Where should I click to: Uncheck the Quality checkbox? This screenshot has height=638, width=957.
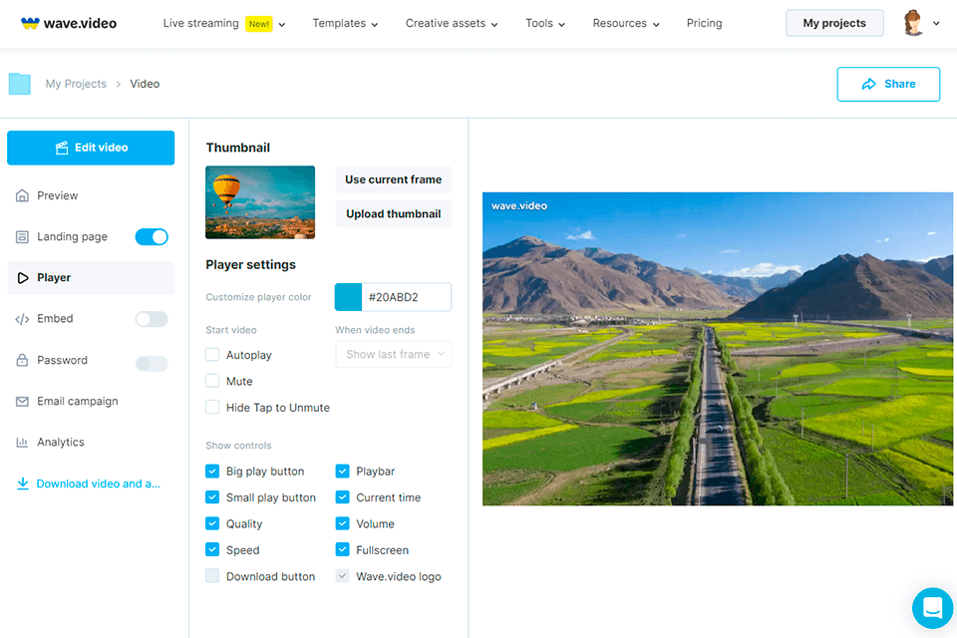212,523
